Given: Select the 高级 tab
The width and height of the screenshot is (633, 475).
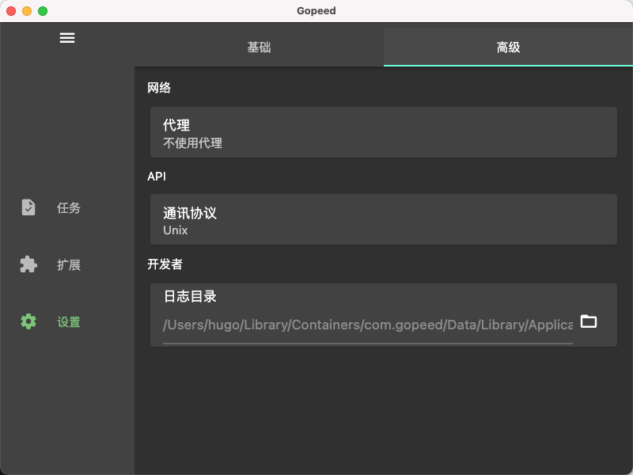Looking at the screenshot, I should pyautogui.click(x=508, y=47).
